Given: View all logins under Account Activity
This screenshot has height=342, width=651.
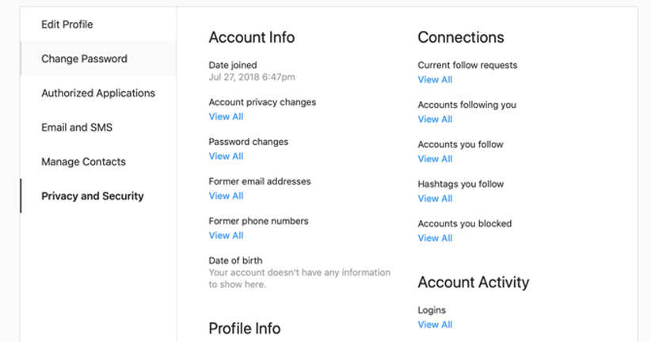Looking at the screenshot, I should click(x=435, y=325).
